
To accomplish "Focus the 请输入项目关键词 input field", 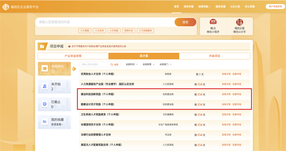I will click(95, 65).
